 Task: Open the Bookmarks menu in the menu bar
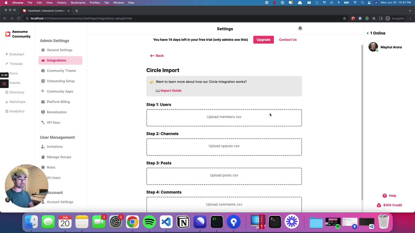coord(78,3)
